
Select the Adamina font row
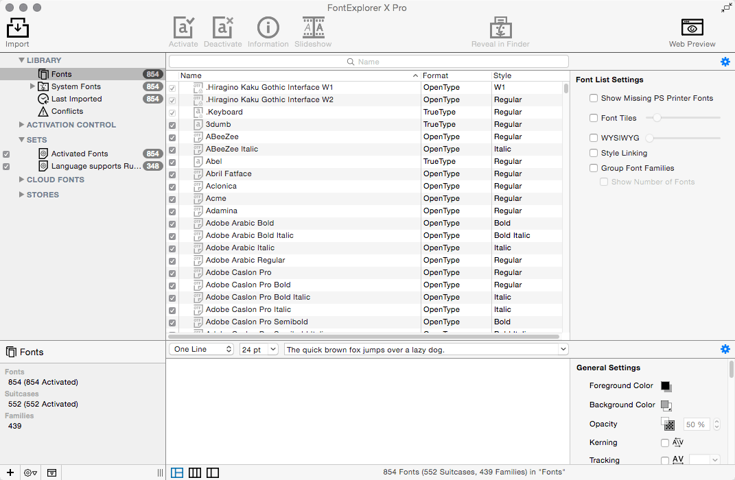[364, 211]
